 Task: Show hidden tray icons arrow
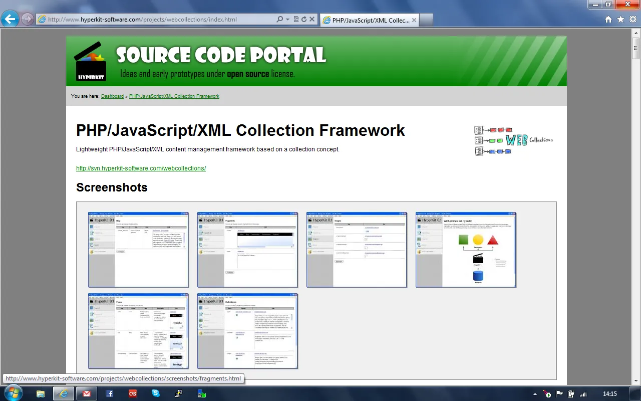click(x=535, y=394)
